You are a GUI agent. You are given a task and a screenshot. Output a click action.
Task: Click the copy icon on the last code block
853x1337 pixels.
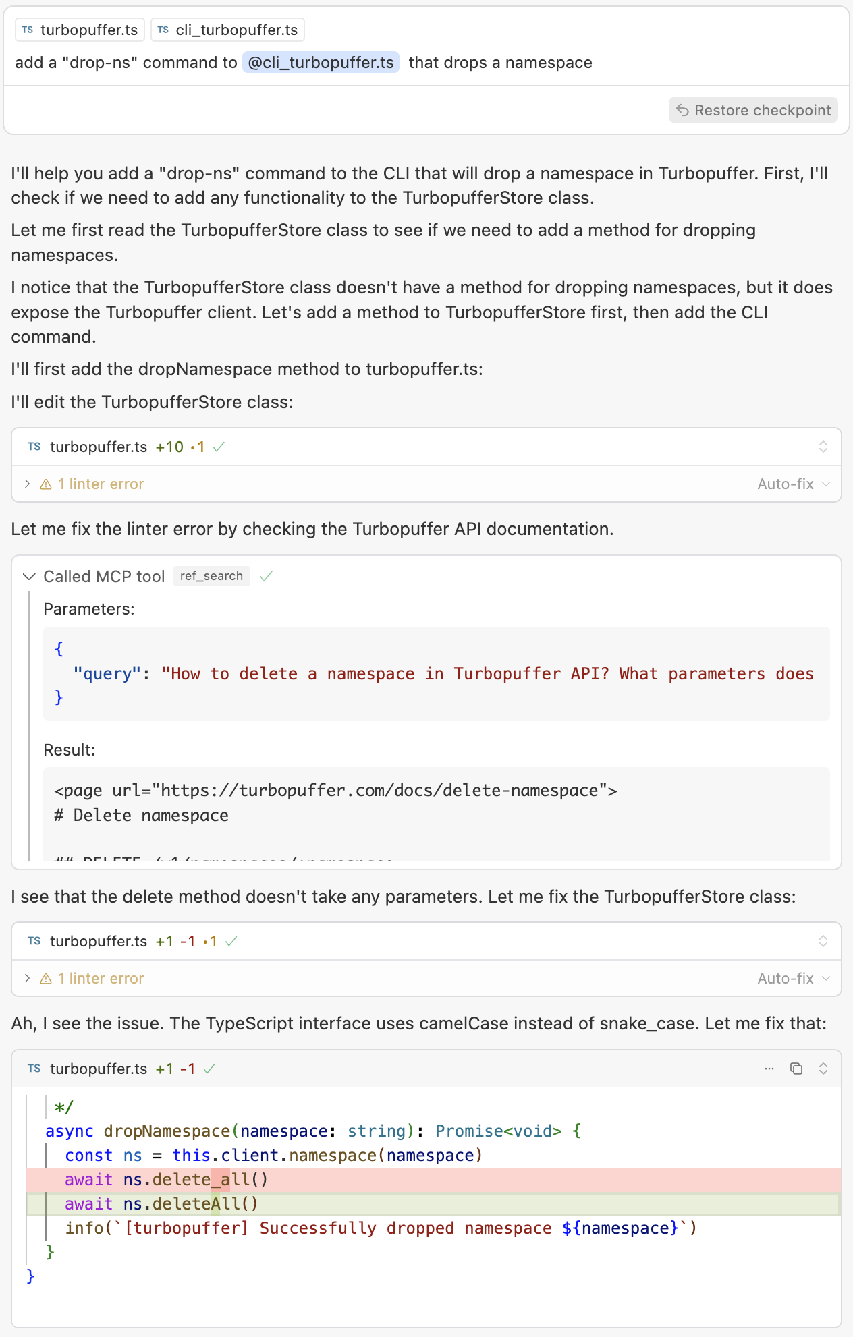[x=797, y=1069]
